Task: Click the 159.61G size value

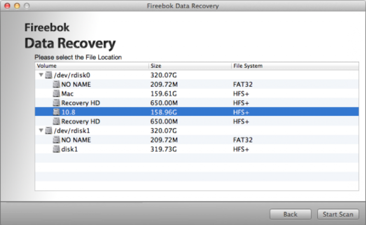Action: pos(163,94)
